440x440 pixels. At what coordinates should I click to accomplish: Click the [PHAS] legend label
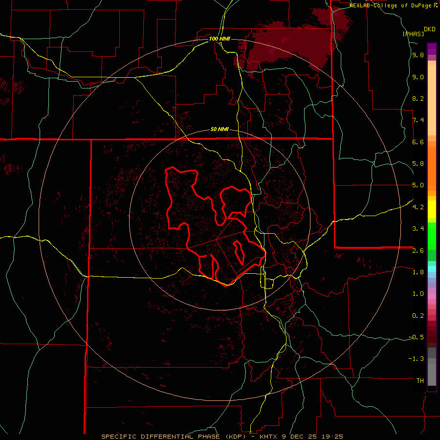(x=413, y=34)
